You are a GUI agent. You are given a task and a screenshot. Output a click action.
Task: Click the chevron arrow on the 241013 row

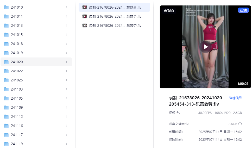point(67,25)
